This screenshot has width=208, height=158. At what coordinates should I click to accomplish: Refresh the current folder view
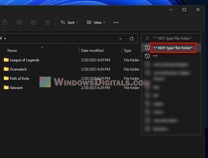pyautogui.click(x=131, y=39)
